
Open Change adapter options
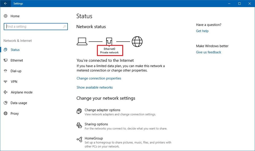tap(102, 110)
